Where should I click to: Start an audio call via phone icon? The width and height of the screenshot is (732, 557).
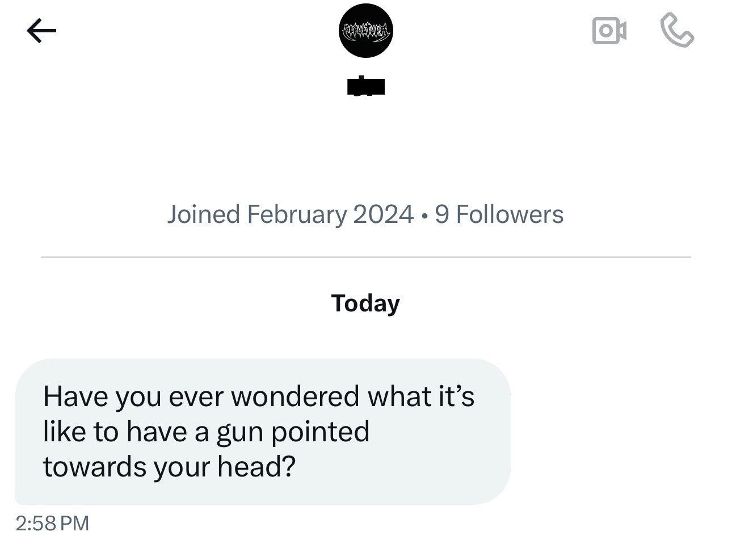click(x=677, y=31)
